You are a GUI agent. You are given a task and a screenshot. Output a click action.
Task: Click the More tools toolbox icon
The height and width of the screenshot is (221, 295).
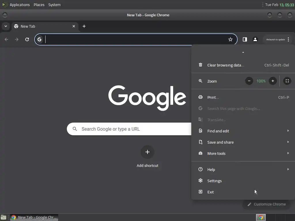[201, 153]
